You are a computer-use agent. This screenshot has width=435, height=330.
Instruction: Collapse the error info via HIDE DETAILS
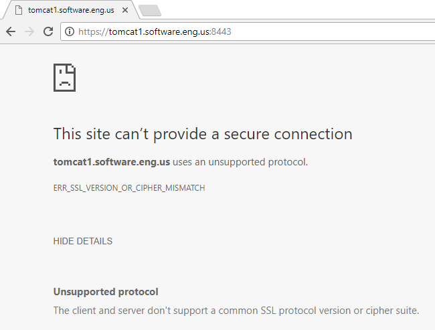[82, 241]
